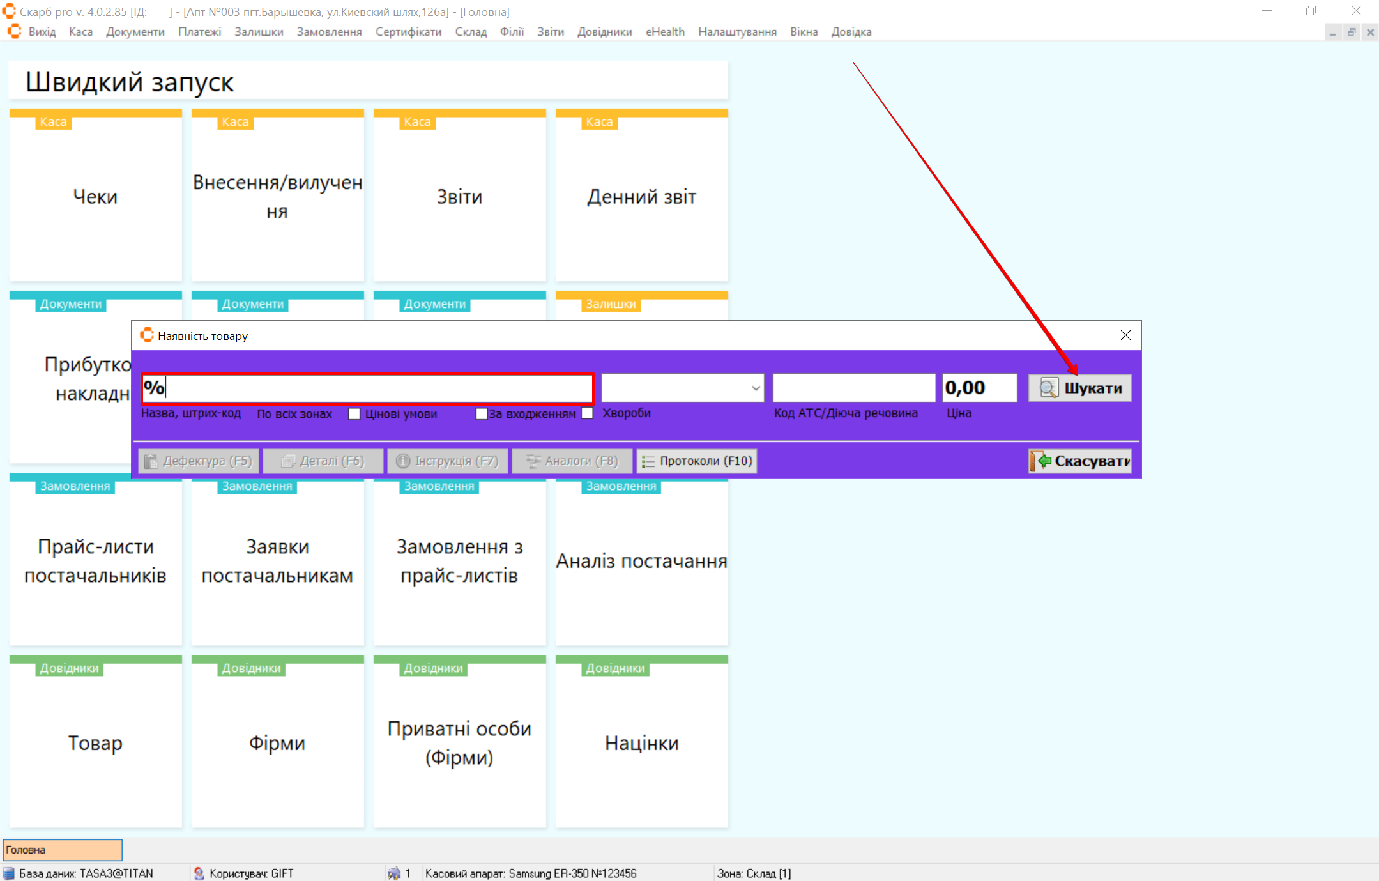Open the Довідники menu
The height and width of the screenshot is (881, 1379).
pos(604,32)
